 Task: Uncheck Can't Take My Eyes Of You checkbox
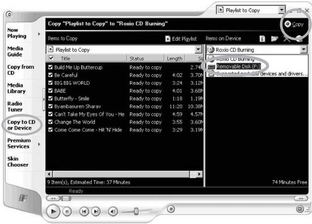coord(50,114)
